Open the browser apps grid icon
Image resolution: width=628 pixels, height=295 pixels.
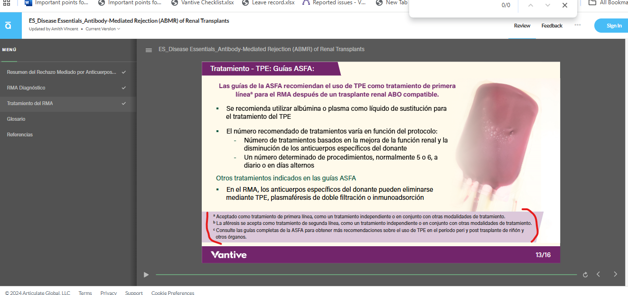pyautogui.click(x=7, y=2)
